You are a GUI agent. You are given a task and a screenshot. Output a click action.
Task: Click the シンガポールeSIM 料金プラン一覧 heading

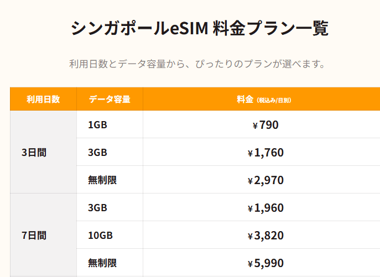pos(200,28)
